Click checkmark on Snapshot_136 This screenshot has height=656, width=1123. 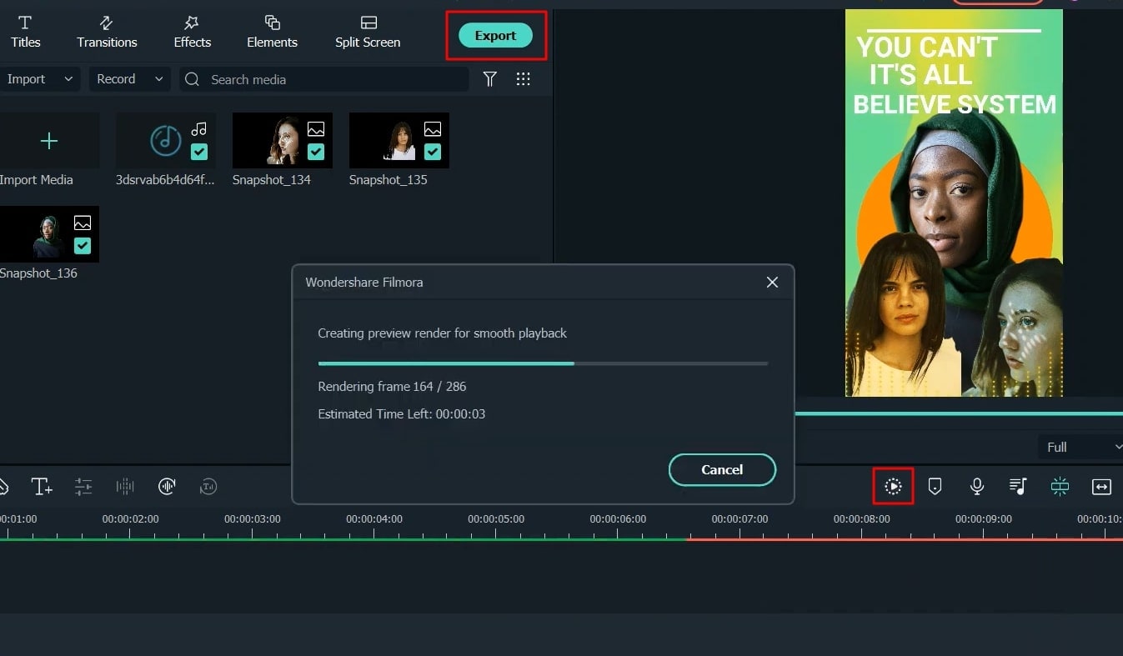coord(83,245)
